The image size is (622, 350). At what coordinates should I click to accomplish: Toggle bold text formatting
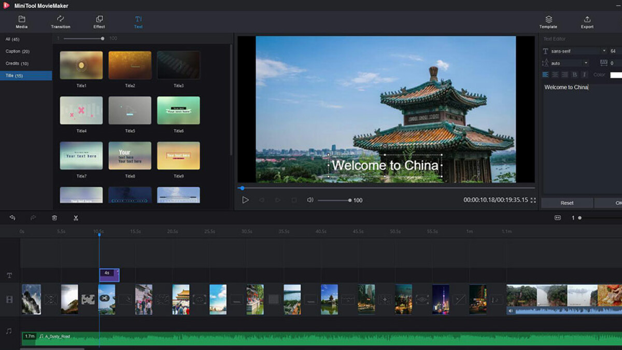574,74
